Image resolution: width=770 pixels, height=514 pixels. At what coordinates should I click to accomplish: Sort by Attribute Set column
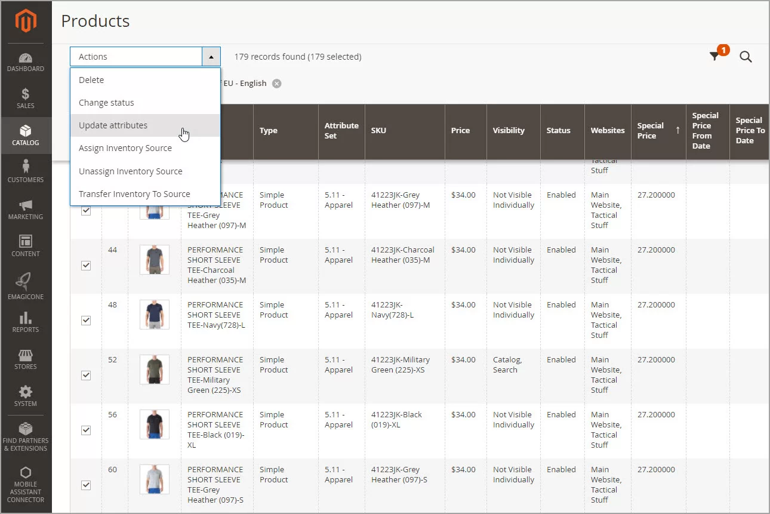pyautogui.click(x=341, y=131)
